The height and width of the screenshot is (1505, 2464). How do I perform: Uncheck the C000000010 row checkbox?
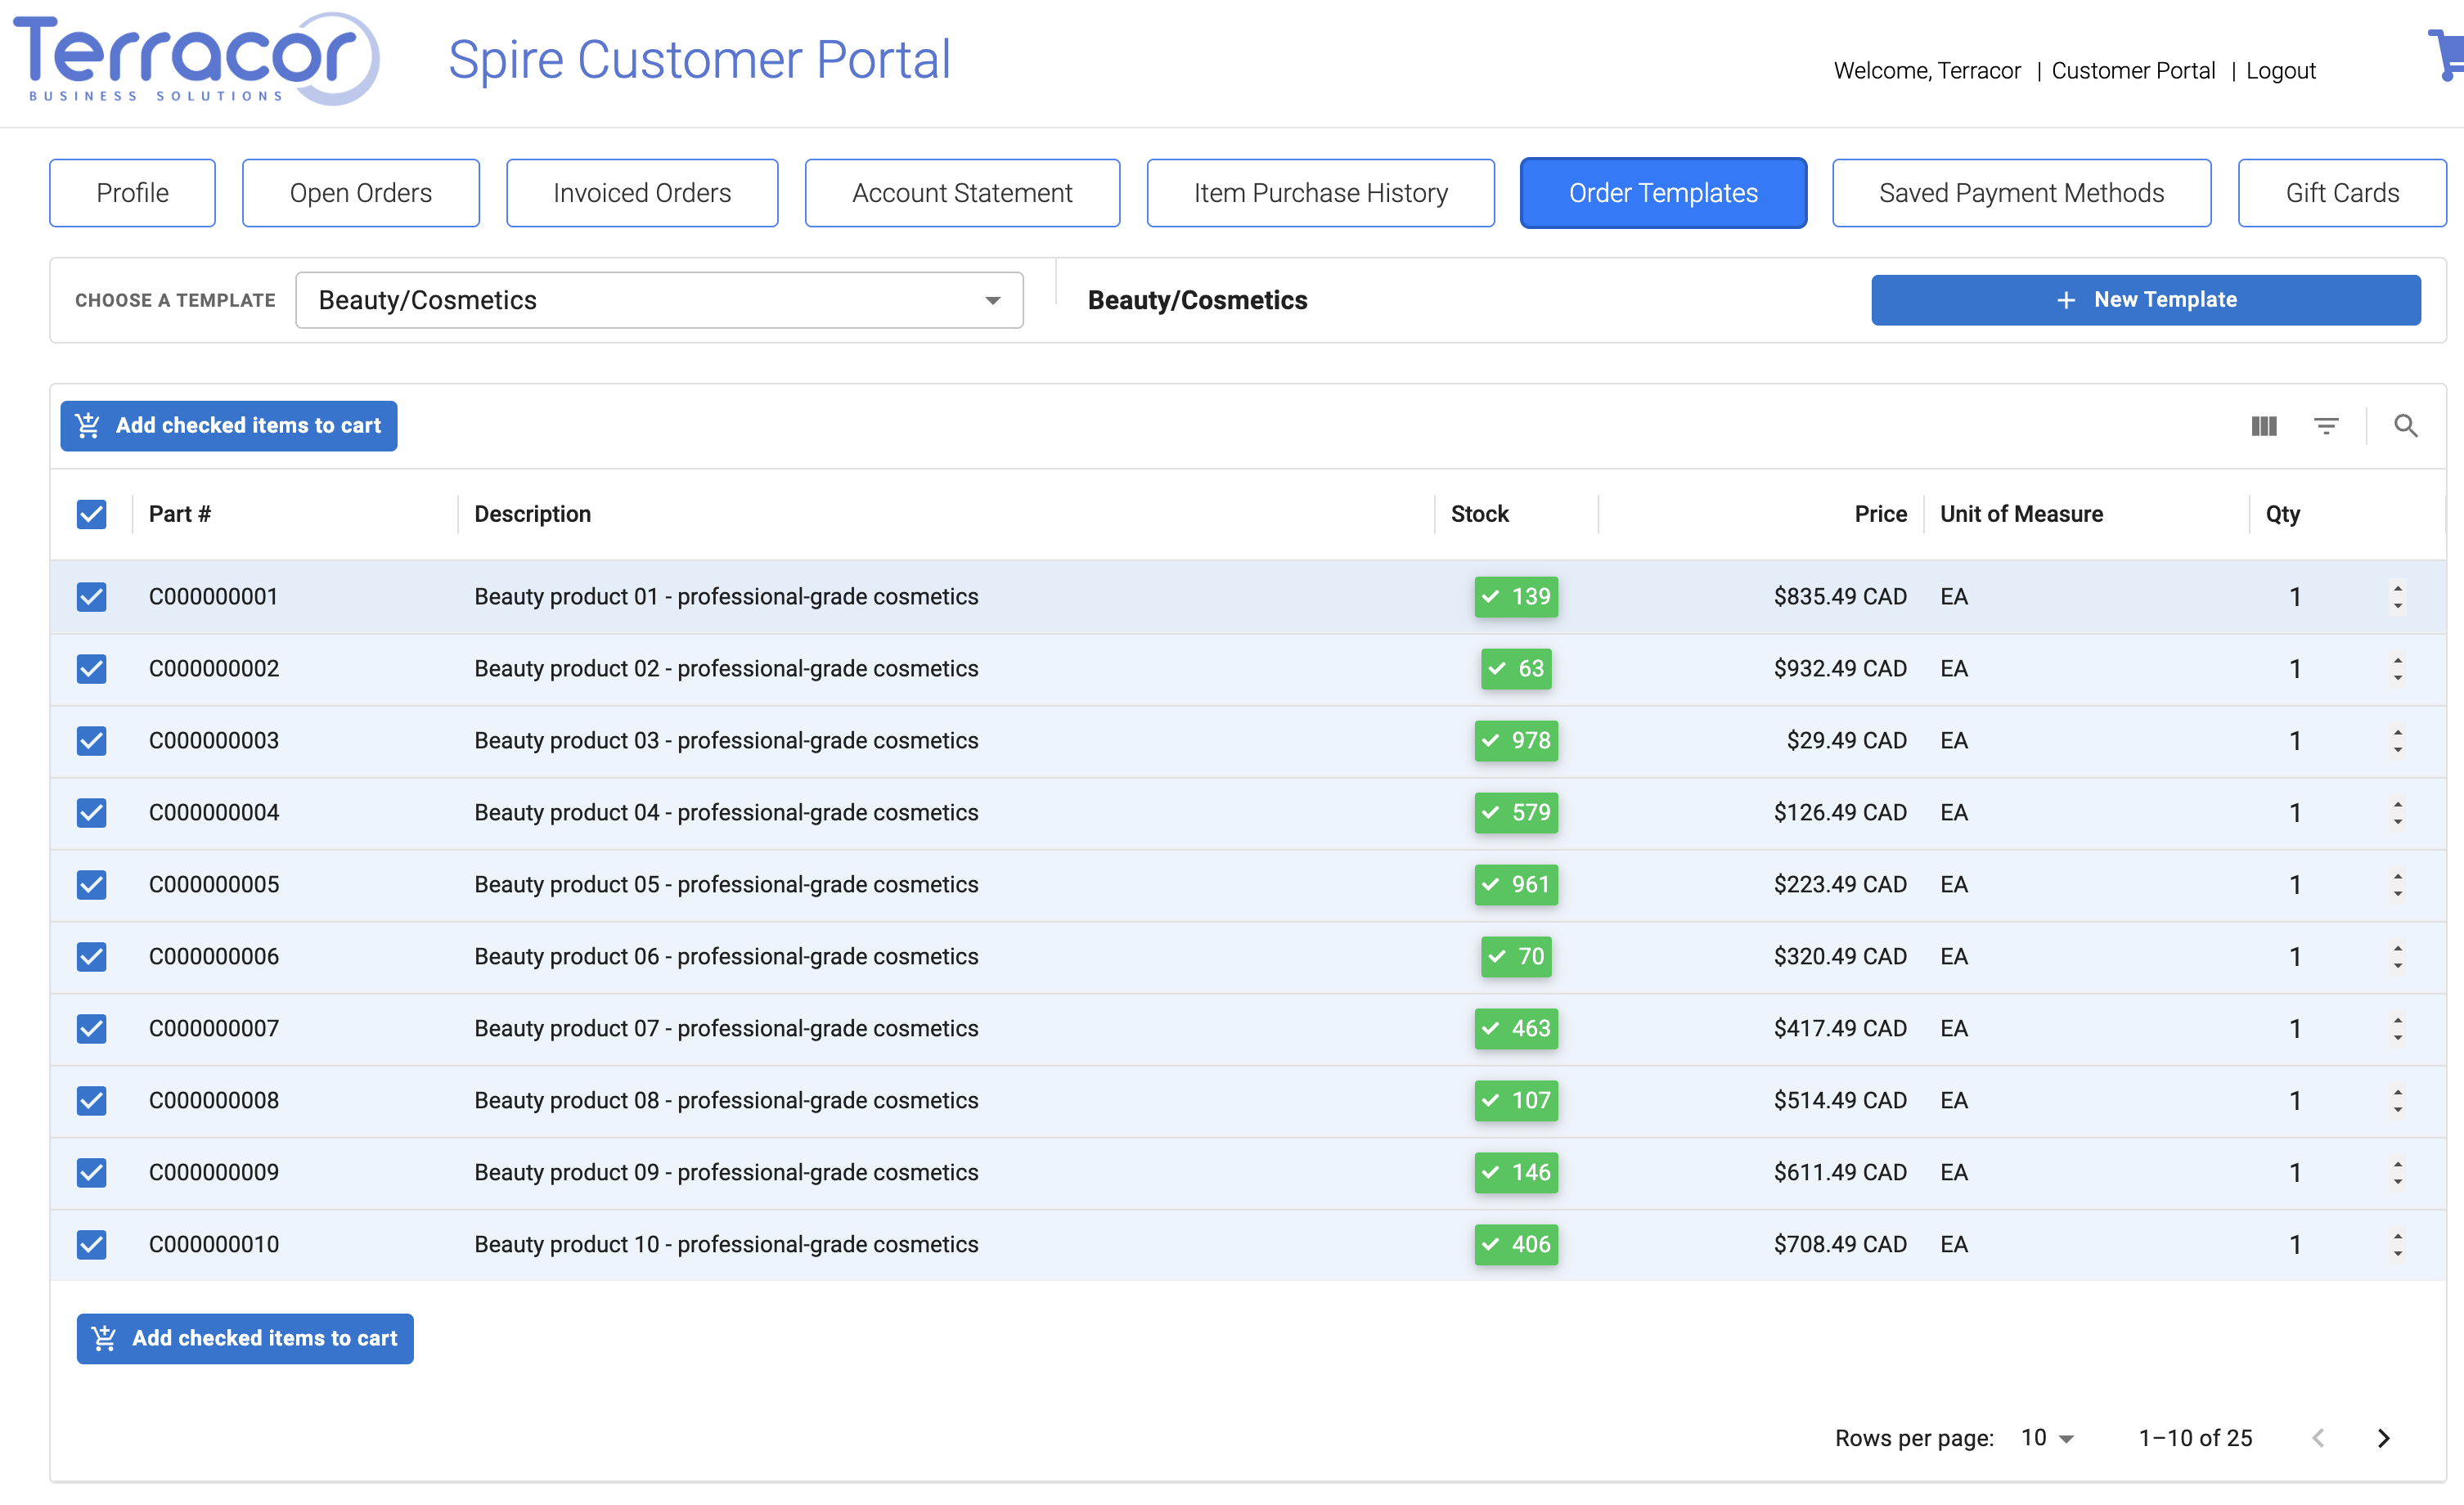pos(91,1245)
